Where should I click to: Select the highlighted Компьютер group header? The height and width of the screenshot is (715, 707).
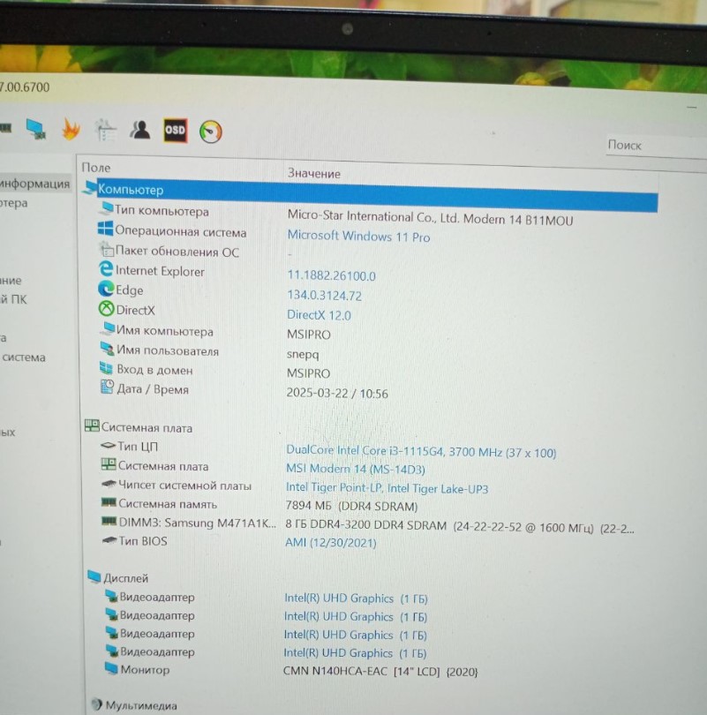pyautogui.click(x=131, y=189)
